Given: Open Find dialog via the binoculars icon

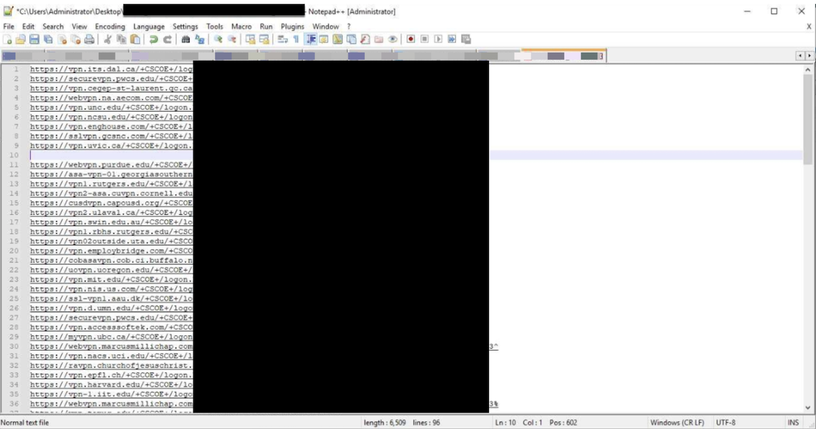Looking at the screenshot, I should coord(185,39).
